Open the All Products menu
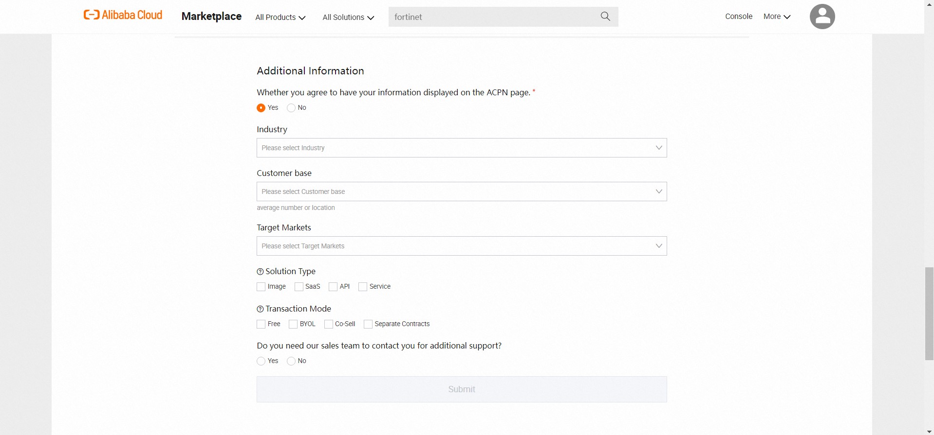 280,17
